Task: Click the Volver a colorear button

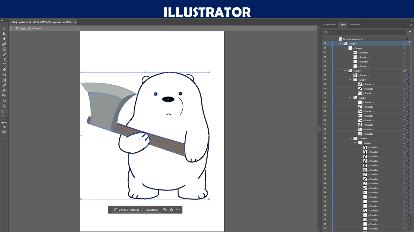Action: [127, 210]
